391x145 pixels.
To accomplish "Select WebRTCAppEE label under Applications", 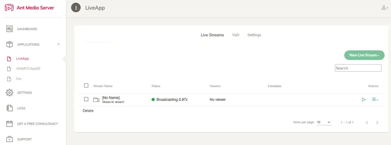I will [28, 68].
